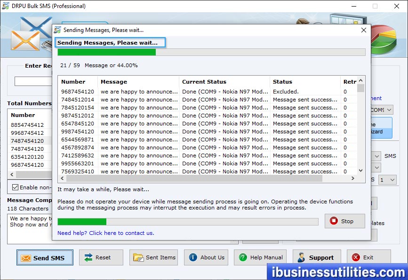Close the DRPU Bulk SMS main window

397,6
